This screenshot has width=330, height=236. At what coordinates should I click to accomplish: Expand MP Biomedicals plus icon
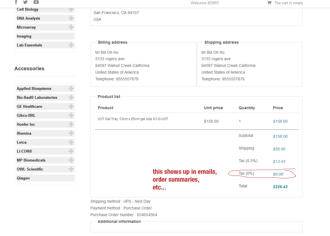[x=71, y=160]
